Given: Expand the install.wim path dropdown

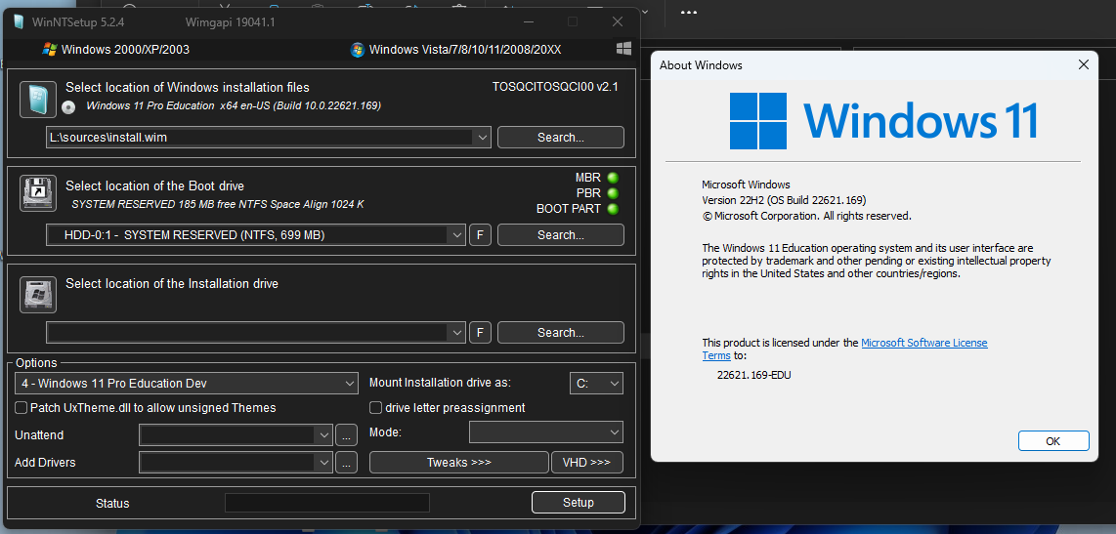Looking at the screenshot, I should (482, 138).
